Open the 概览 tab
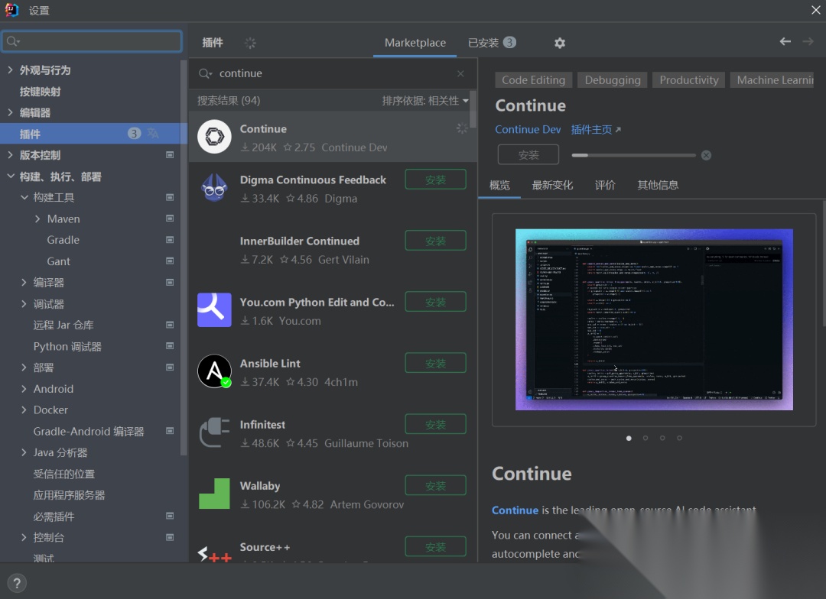The height and width of the screenshot is (599, 826). tap(499, 186)
